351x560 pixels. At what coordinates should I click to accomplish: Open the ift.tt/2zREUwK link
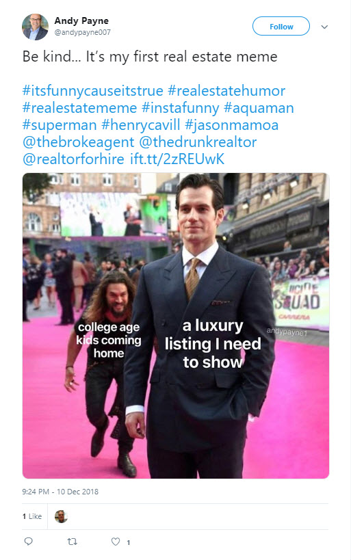pos(177,159)
